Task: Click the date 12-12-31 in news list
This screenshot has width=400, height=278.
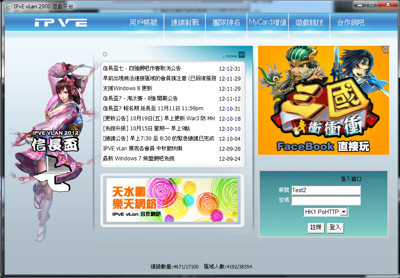Action: (230, 69)
